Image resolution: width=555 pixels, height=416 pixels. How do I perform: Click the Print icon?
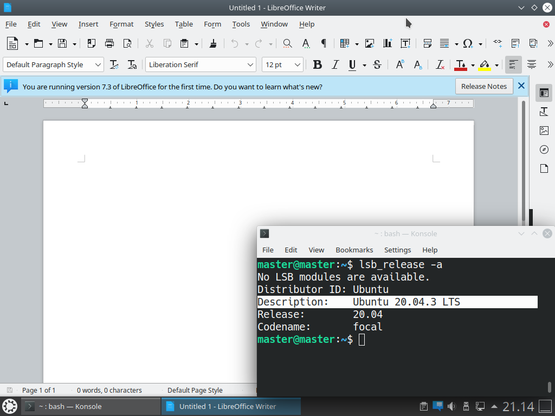[109, 43]
